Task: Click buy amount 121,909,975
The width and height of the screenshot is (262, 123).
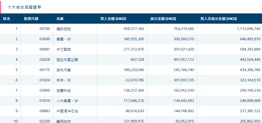Action: click(134, 121)
